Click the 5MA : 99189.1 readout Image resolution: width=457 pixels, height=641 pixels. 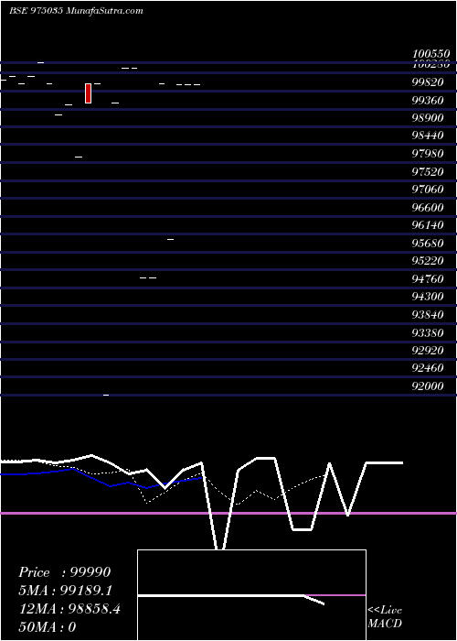65,591
